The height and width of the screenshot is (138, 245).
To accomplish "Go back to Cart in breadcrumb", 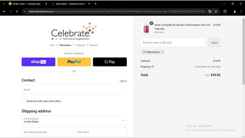I will [x=53, y=45].
